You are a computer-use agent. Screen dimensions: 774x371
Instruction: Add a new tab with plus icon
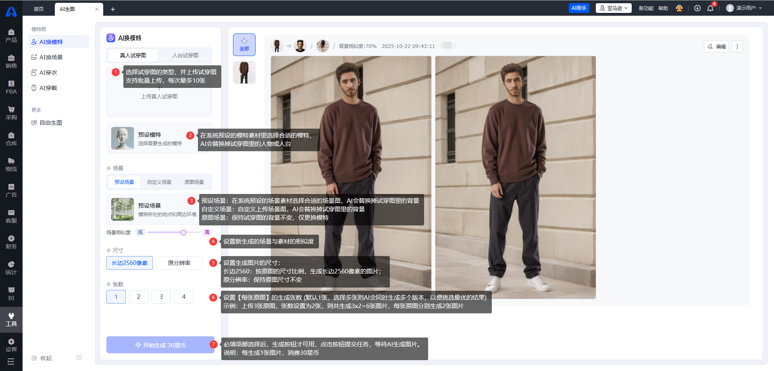(x=113, y=9)
